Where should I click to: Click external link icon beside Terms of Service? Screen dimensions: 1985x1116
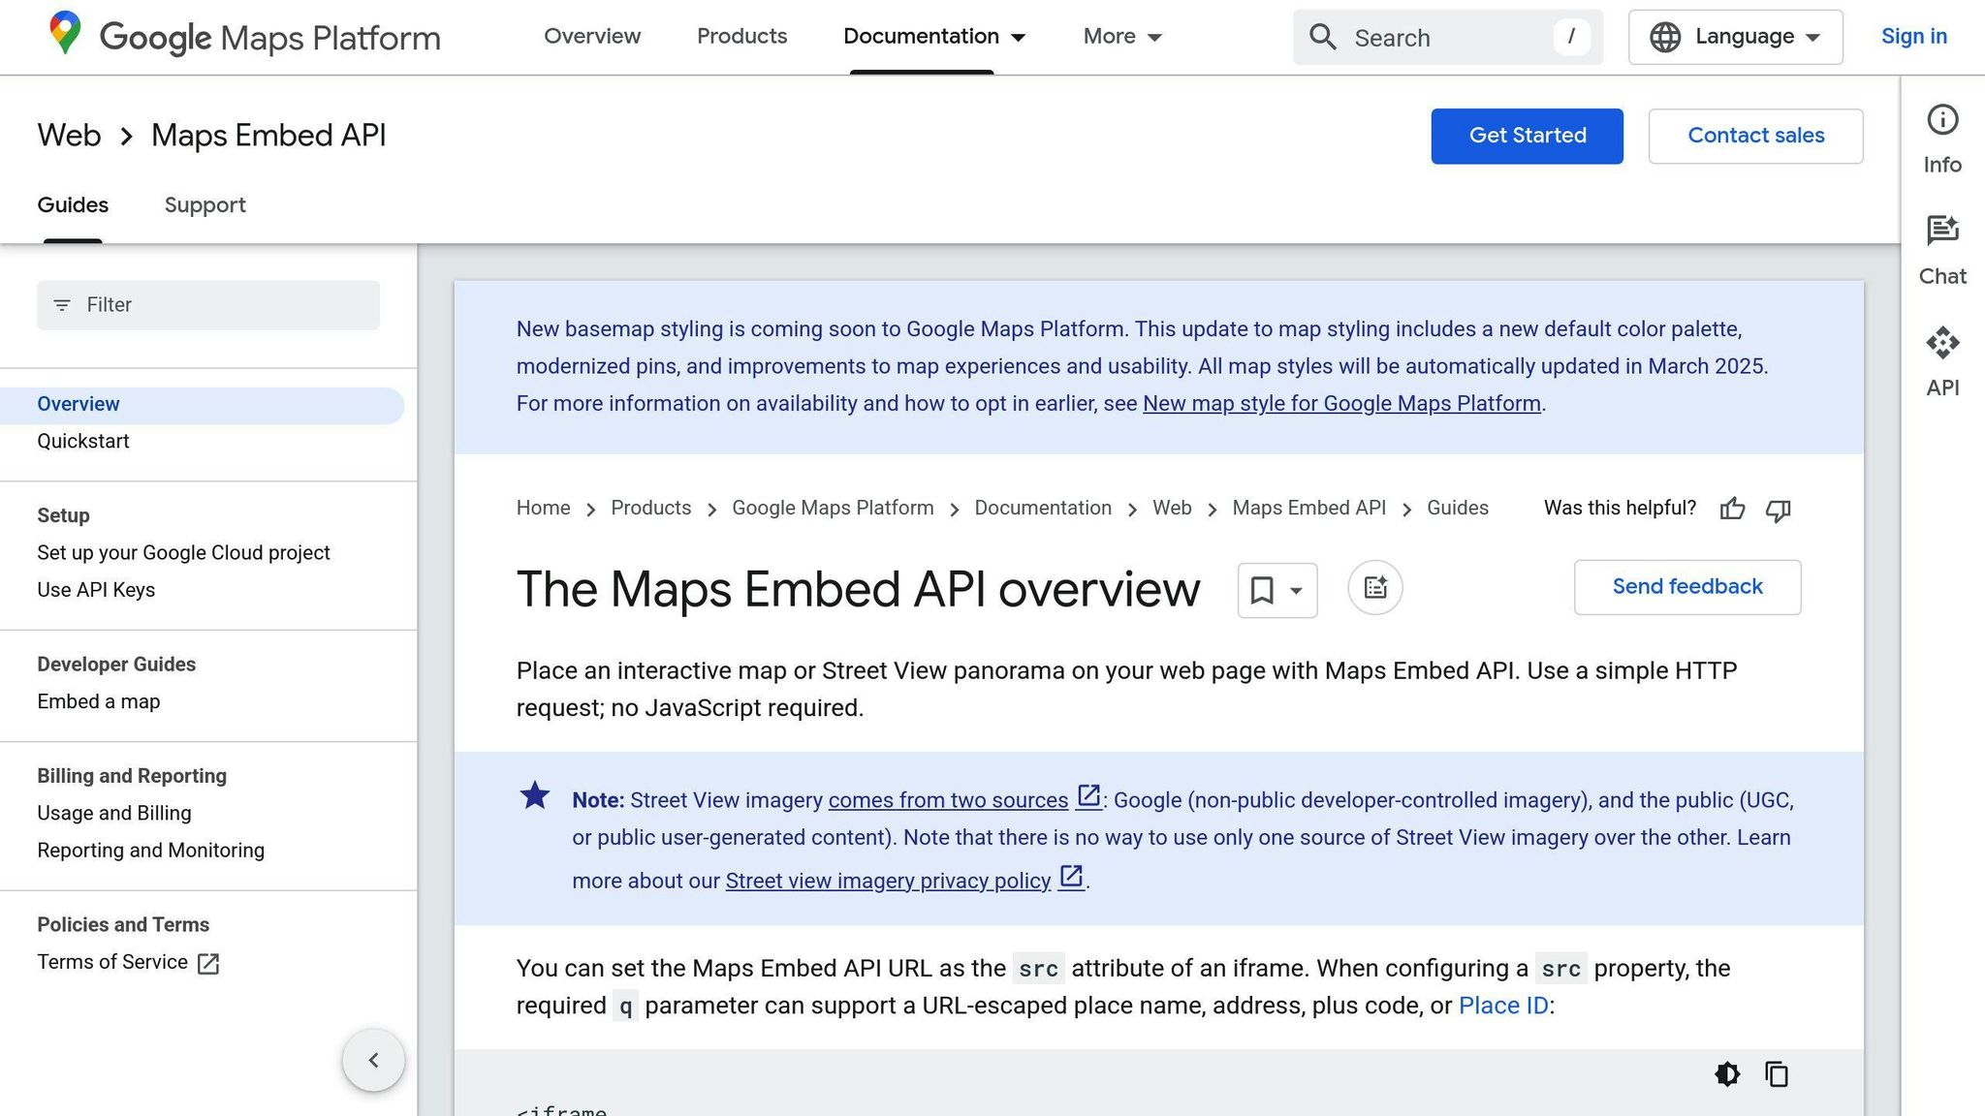[x=208, y=964]
